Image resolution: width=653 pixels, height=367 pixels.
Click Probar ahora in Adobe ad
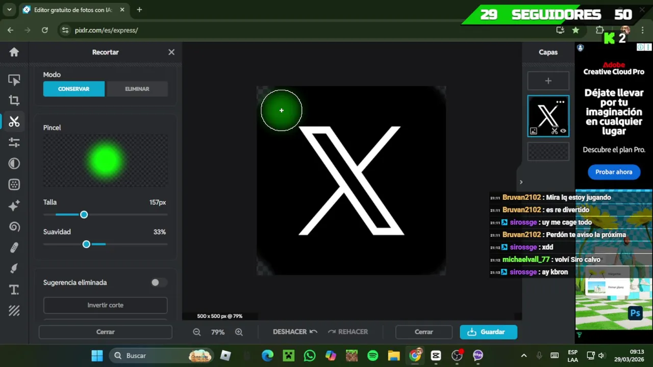[614, 172]
